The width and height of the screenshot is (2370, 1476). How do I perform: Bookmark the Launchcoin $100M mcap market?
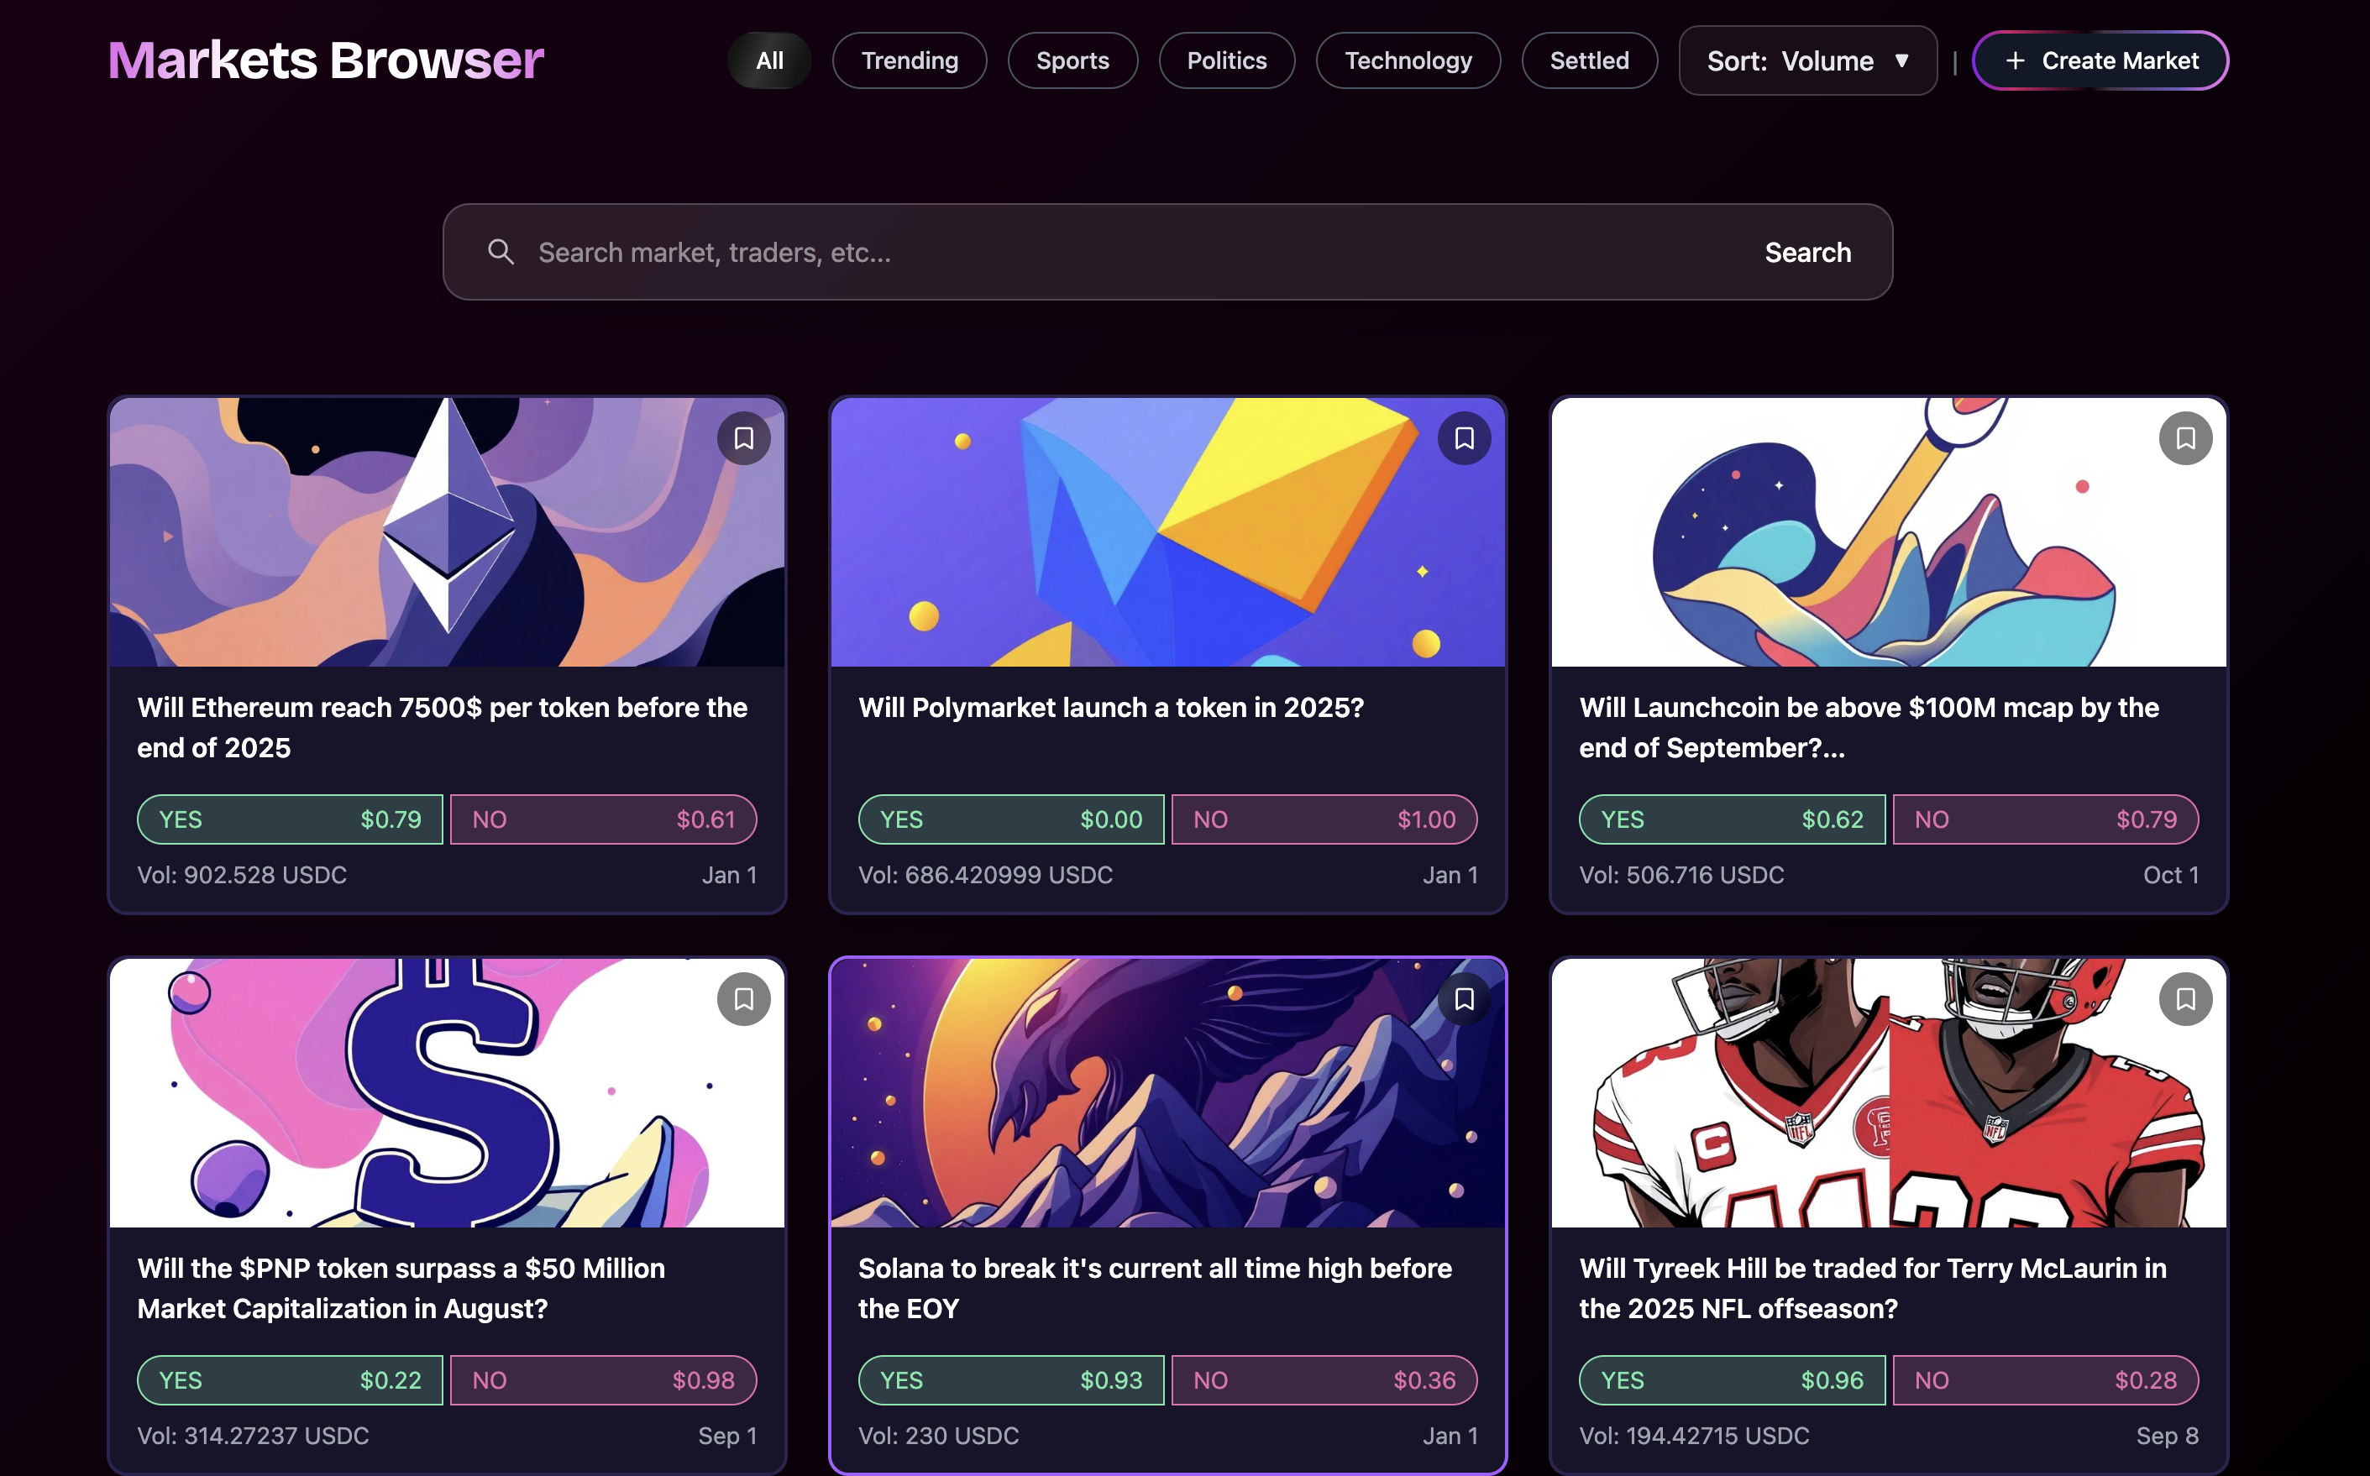coord(2185,438)
